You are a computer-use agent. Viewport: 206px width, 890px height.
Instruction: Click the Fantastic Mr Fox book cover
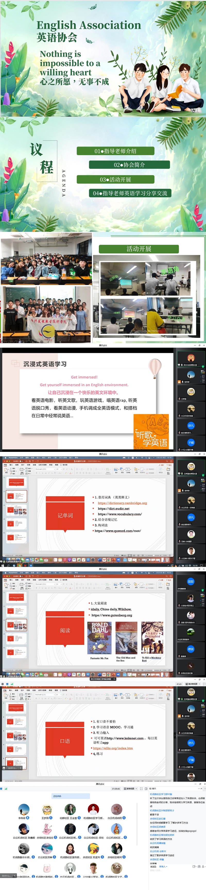click(x=99, y=638)
